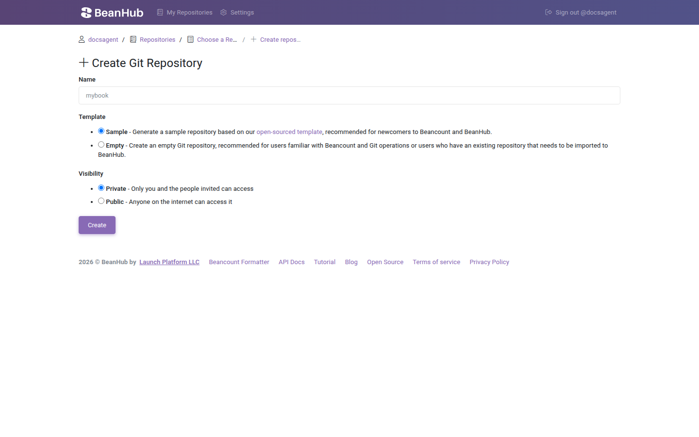This screenshot has width=699, height=437.
Task: Click the Create button
Action: point(97,225)
